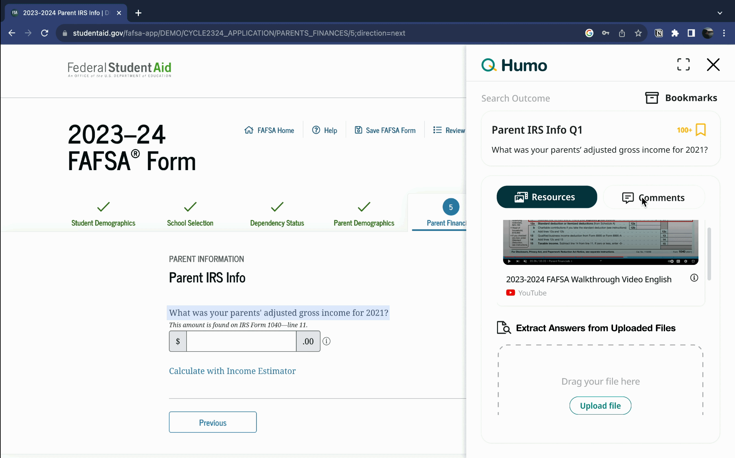Switch to the Comments tab

654,197
